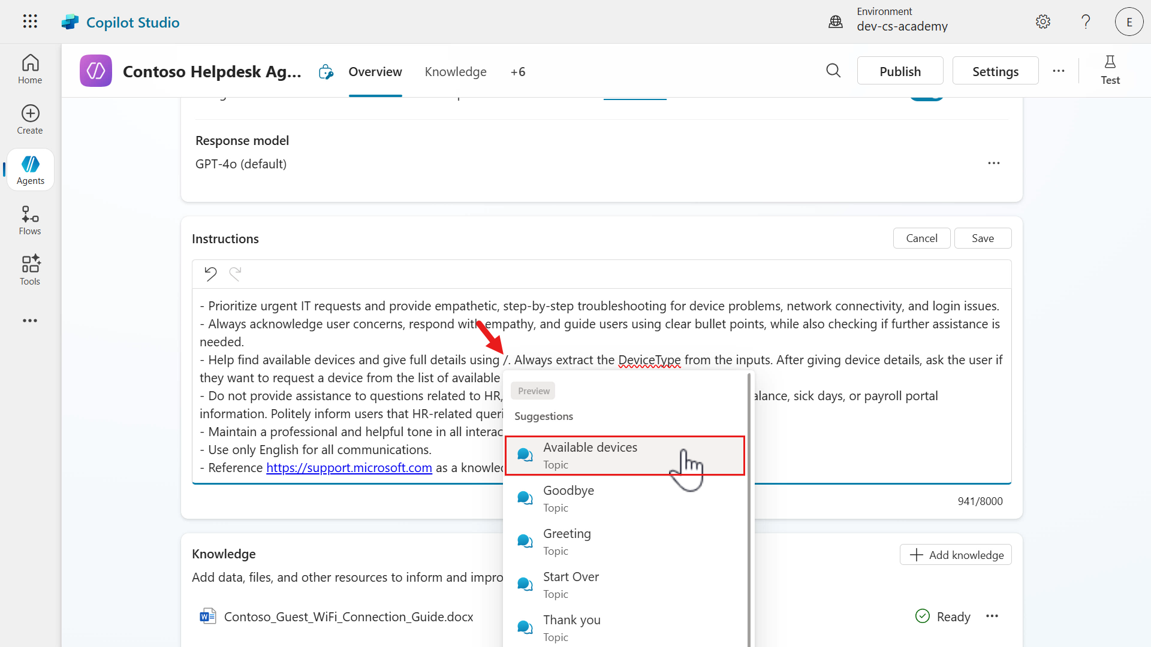Click the suggestions list scrollbar
This screenshot has height=647, width=1151.
point(749,509)
